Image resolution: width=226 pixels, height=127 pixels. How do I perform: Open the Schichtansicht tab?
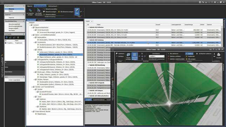click(x=41, y=20)
